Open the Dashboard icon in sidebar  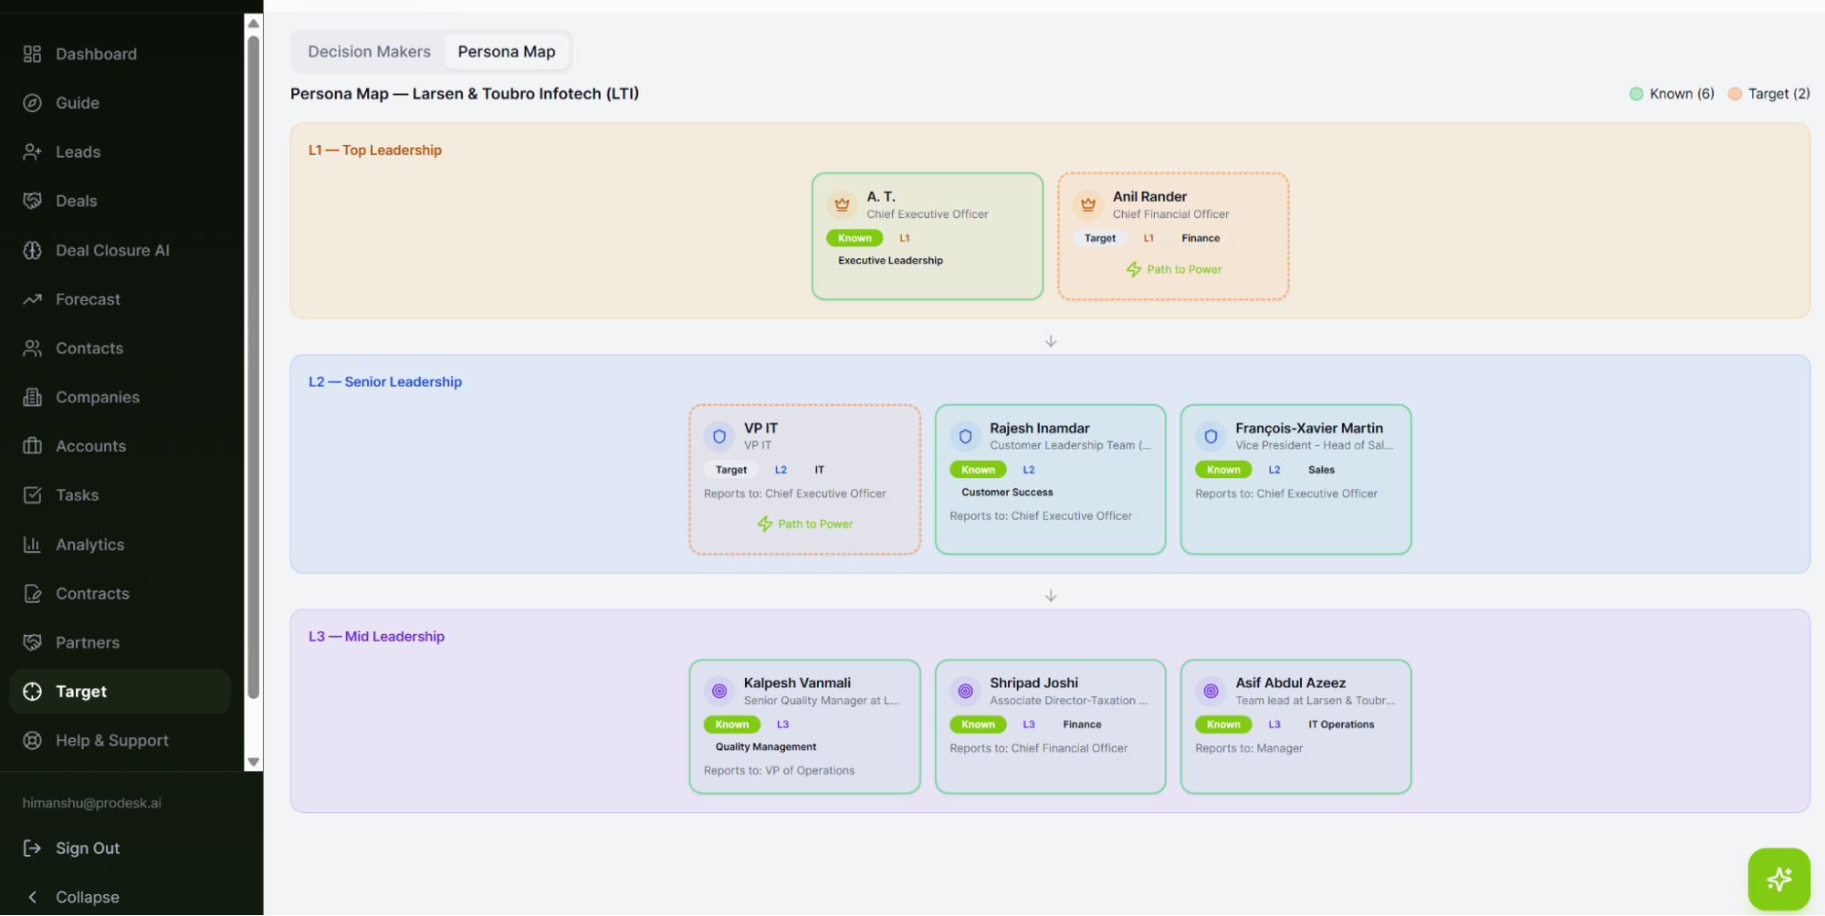tap(32, 54)
